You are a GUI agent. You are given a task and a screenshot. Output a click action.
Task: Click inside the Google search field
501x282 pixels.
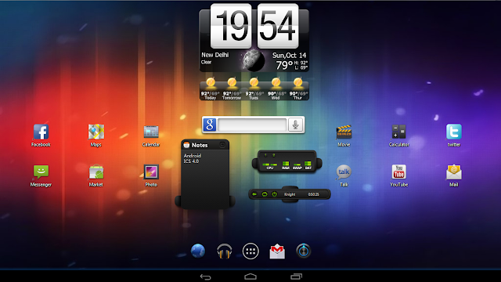[x=252, y=125]
